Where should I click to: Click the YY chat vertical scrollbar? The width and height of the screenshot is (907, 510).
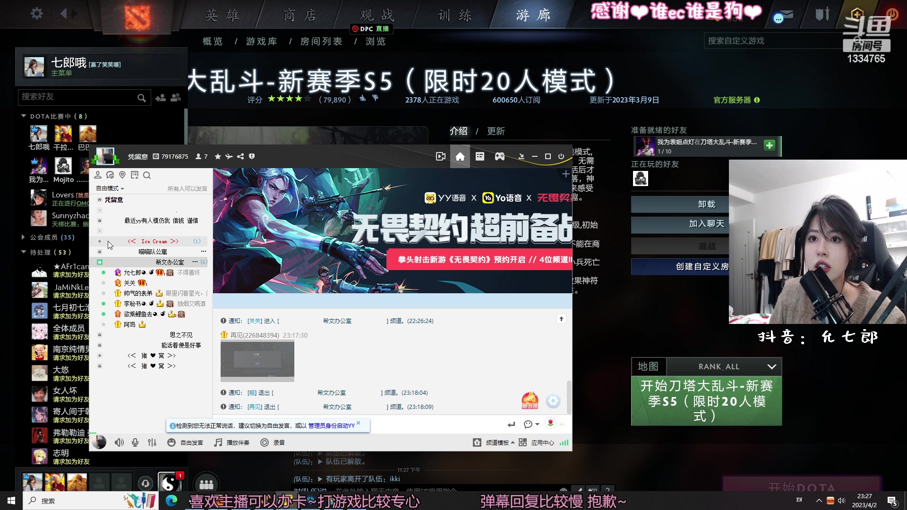(569, 397)
